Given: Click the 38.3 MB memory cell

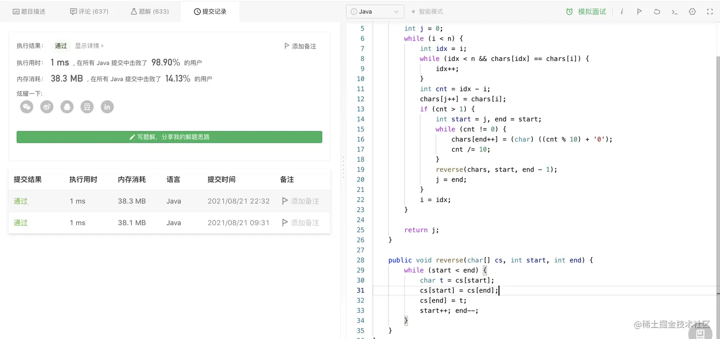Looking at the screenshot, I should (132, 201).
